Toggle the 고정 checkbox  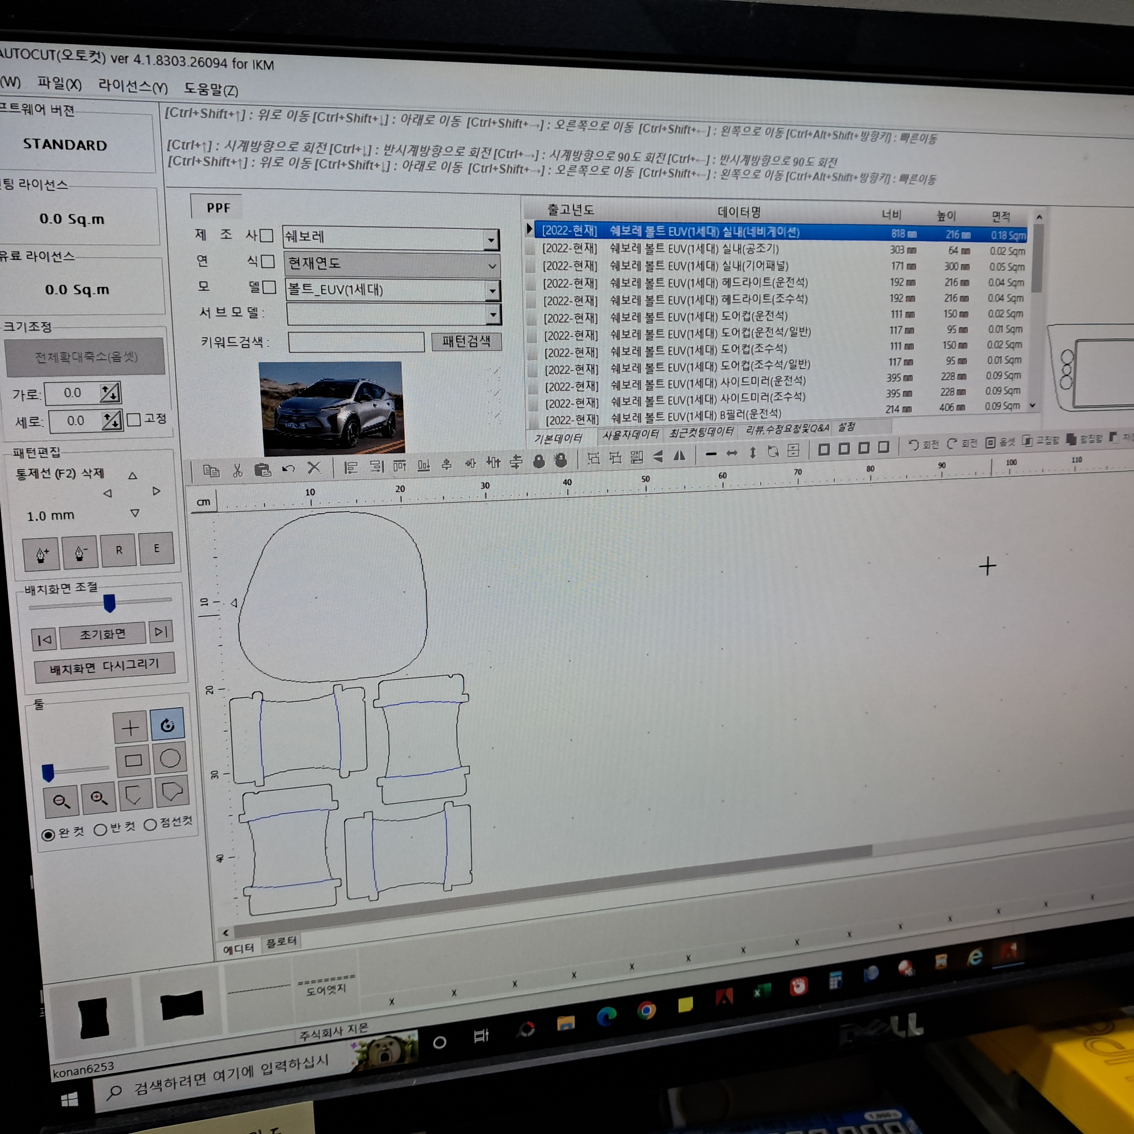(134, 420)
